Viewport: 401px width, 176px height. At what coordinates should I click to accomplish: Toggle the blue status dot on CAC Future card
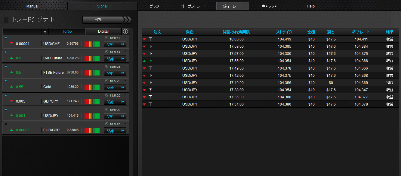6,52
